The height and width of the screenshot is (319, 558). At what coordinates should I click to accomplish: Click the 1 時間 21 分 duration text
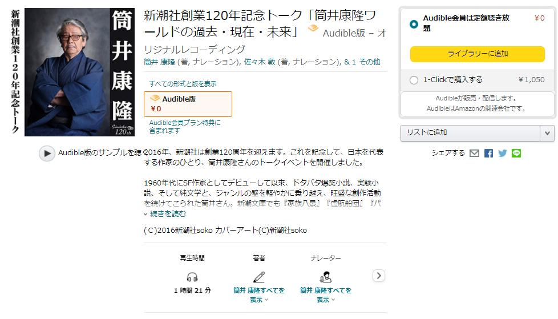tap(192, 290)
